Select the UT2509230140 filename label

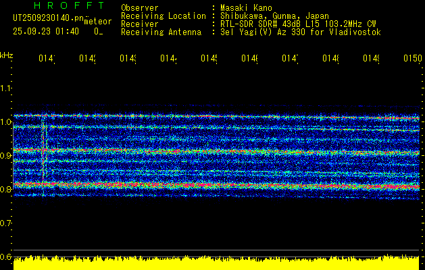(x=46, y=19)
